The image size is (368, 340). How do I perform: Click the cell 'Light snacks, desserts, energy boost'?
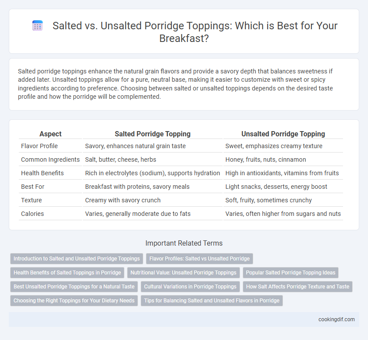click(283, 187)
